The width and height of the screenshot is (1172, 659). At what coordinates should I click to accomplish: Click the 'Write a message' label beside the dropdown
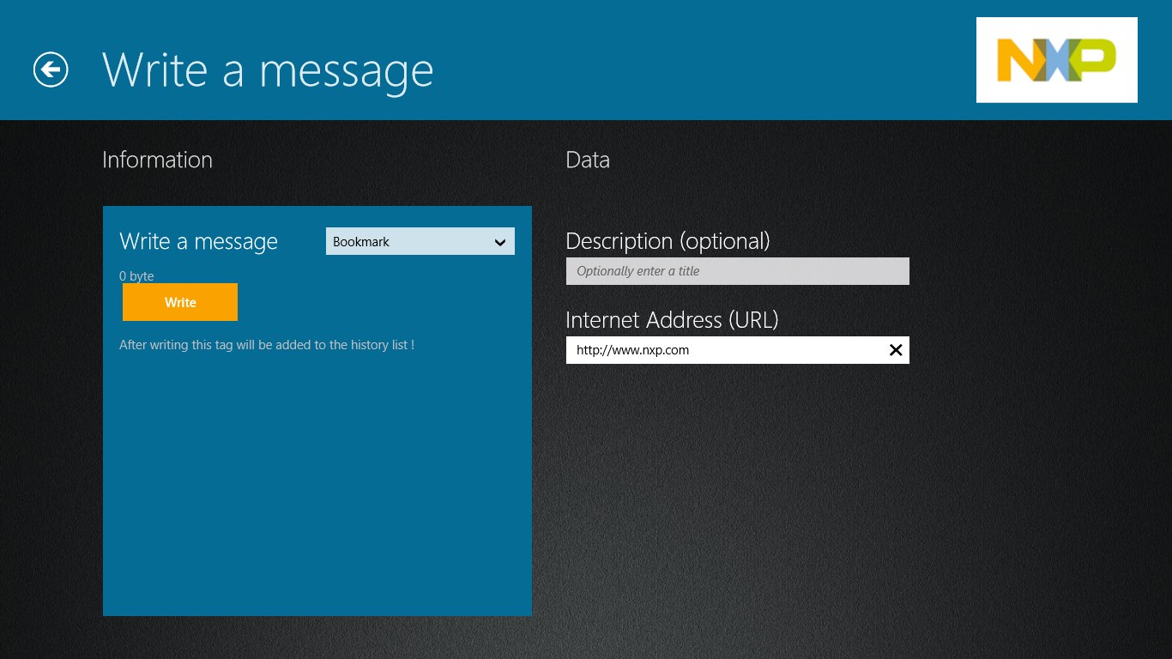click(x=198, y=242)
